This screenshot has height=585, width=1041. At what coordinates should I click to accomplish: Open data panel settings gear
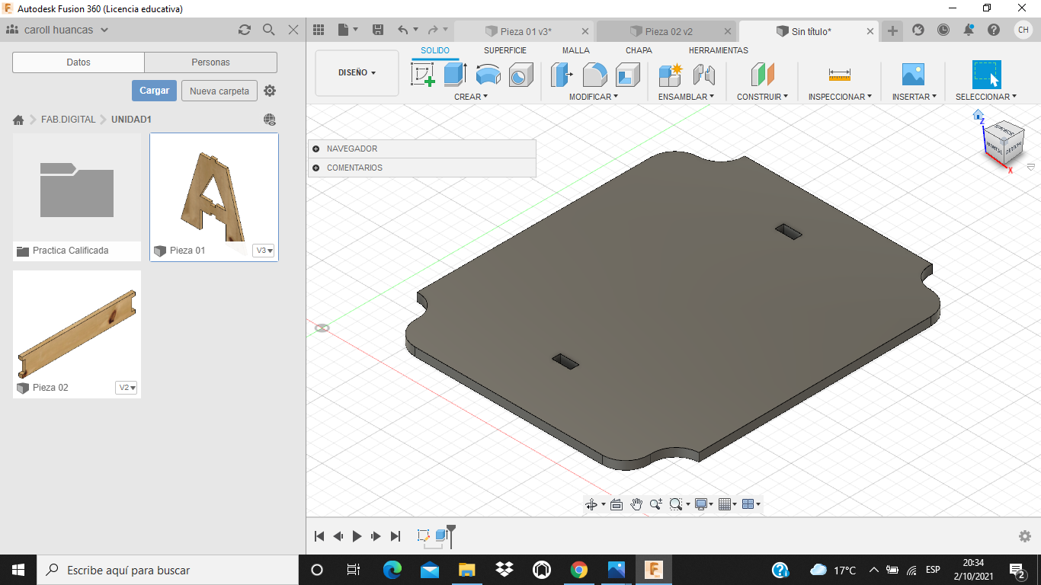(x=270, y=91)
